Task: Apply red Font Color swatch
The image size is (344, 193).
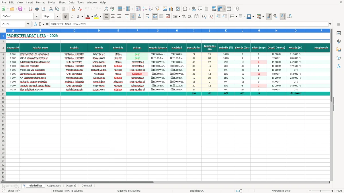Action: click(88, 17)
